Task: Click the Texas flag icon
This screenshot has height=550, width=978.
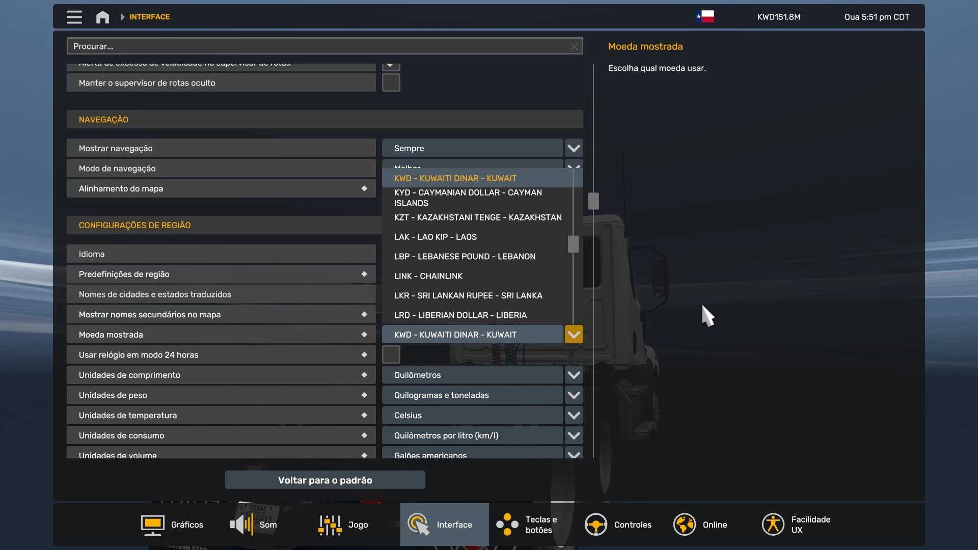Action: pyautogui.click(x=705, y=17)
